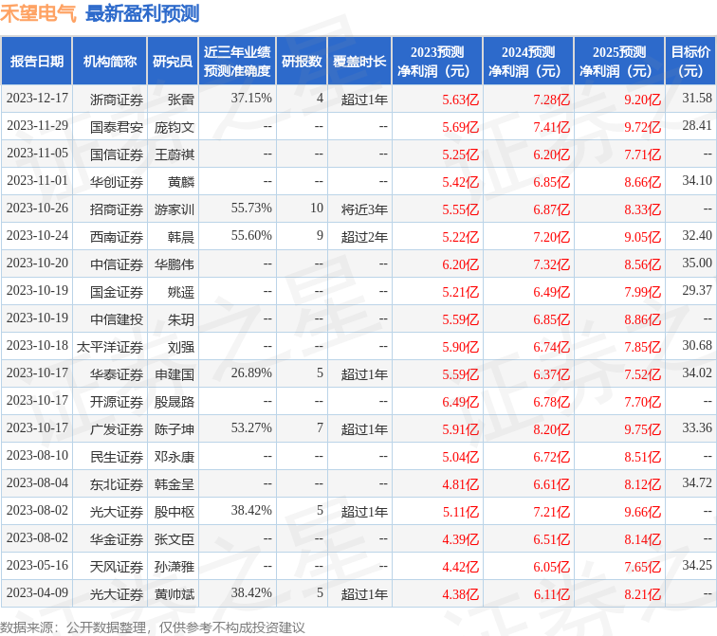Select the date 2023-04-09
The height and width of the screenshot is (636, 717).
37,593
